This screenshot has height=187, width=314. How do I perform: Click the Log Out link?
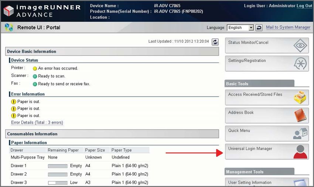point(304,6)
